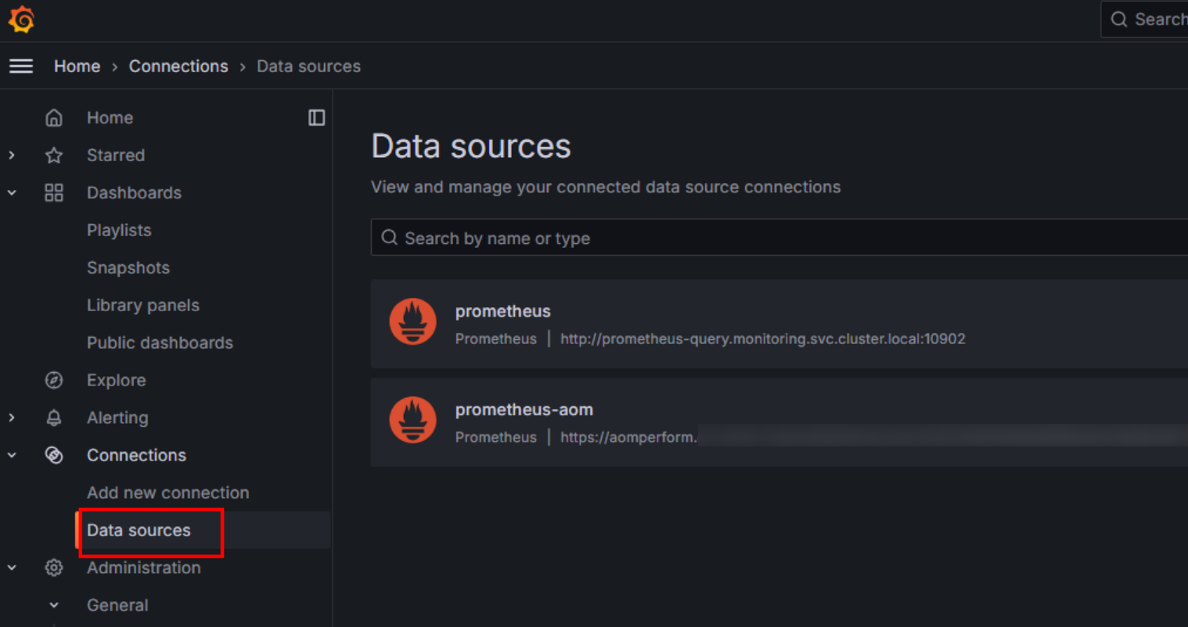Click the View and manage description text
Screen dimensions: 1188x627
[x=606, y=188]
